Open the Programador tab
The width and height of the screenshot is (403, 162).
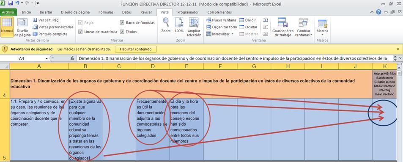188,12
